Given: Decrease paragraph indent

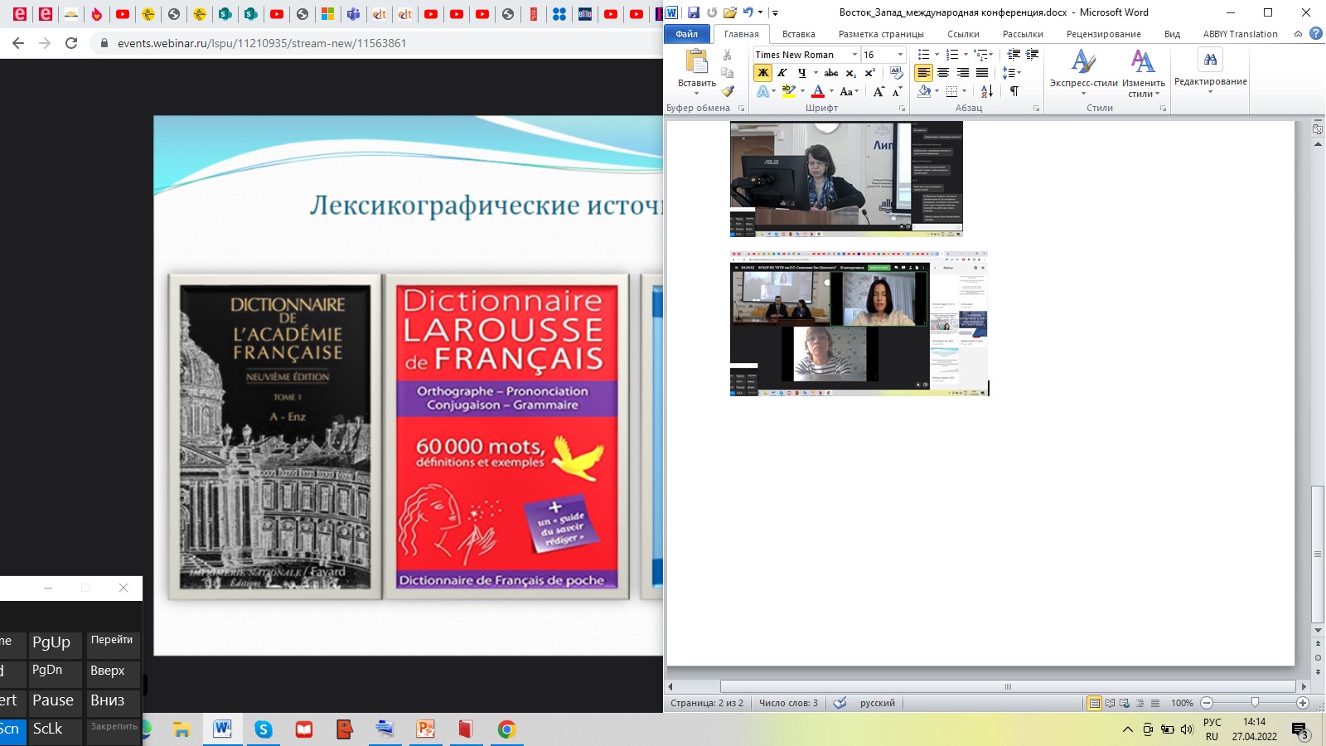Looking at the screenshot, I should 1014,55.
